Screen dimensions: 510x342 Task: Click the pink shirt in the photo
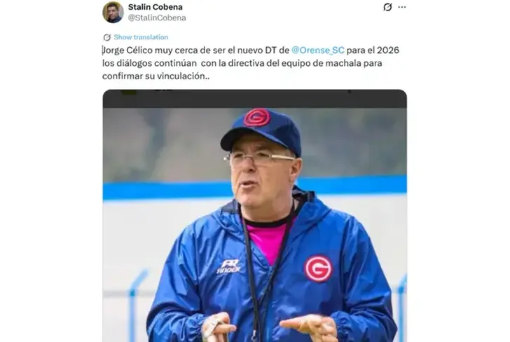[268, 241]
